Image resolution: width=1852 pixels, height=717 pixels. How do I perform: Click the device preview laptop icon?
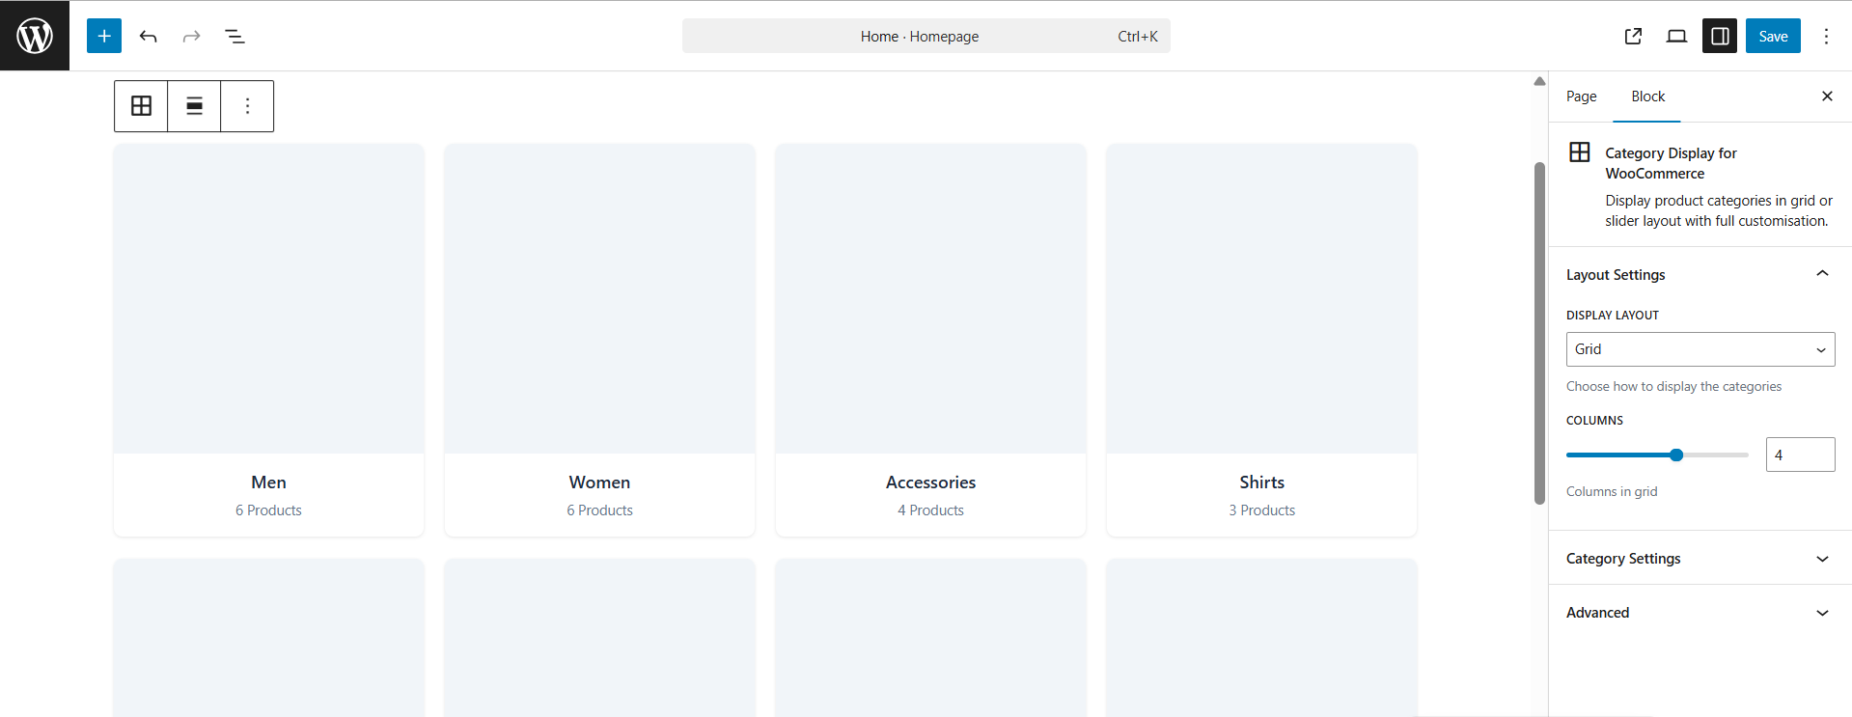1676,36
